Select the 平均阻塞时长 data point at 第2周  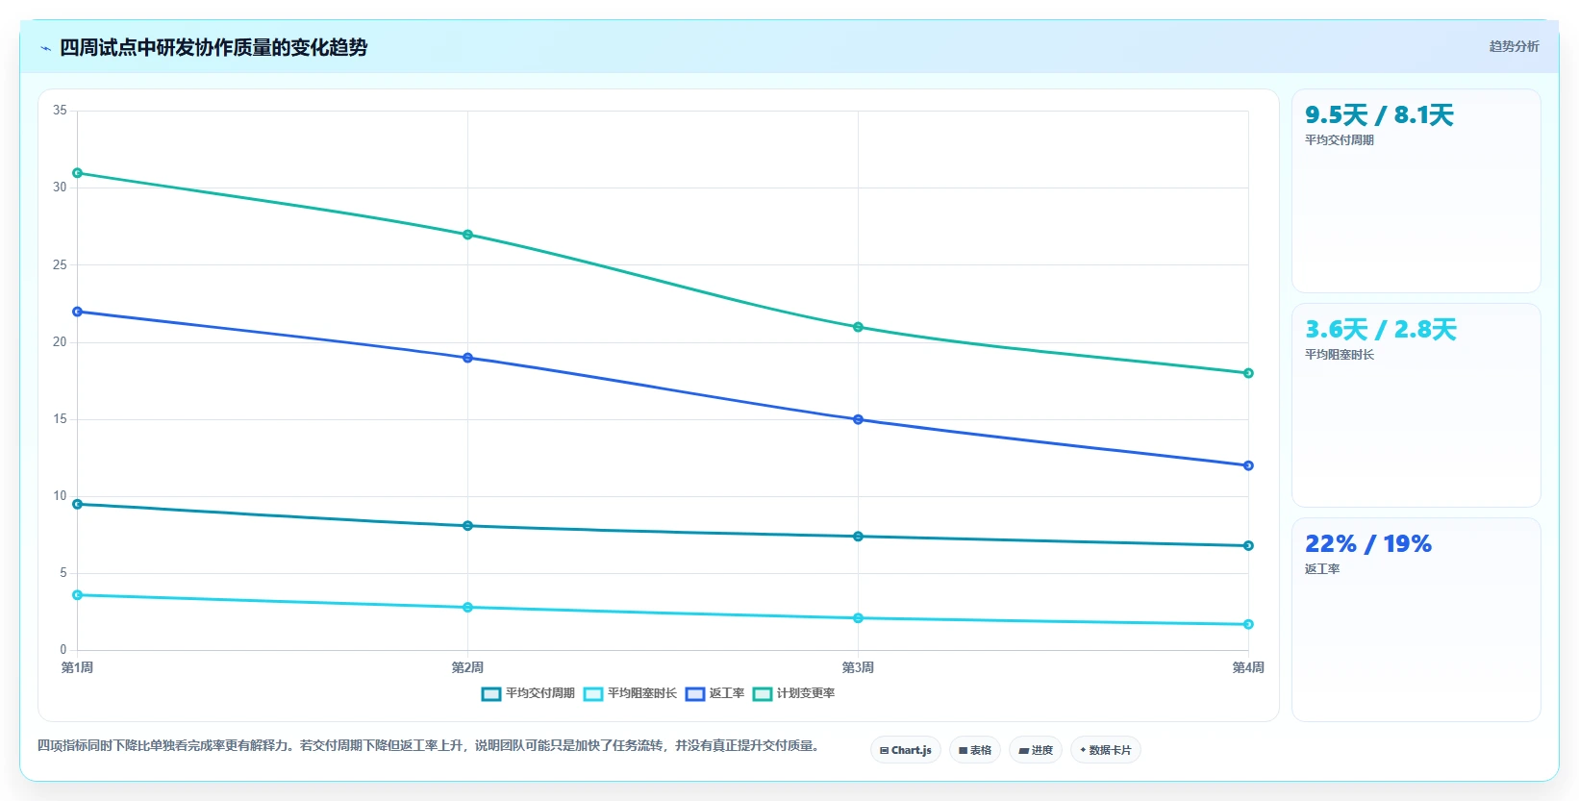click(x=468, y=608)
